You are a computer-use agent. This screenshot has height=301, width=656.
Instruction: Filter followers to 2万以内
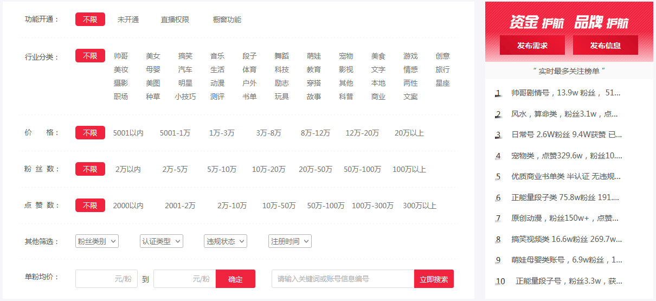click(x=128, y=169)
